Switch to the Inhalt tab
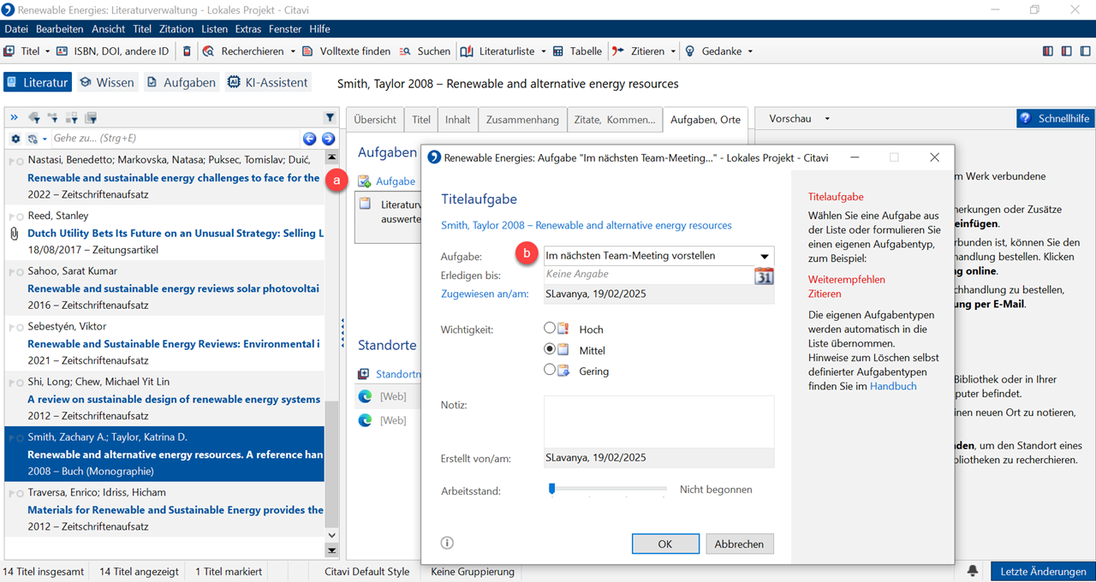The image size is (1096, 582). click(457, 120)
